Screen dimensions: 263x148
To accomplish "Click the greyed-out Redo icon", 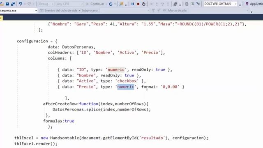I will [x=29, y=4].
